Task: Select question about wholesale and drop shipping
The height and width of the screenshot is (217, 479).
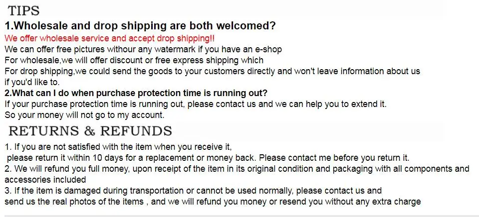Action: pyautogui.click(x=140, y=26)
